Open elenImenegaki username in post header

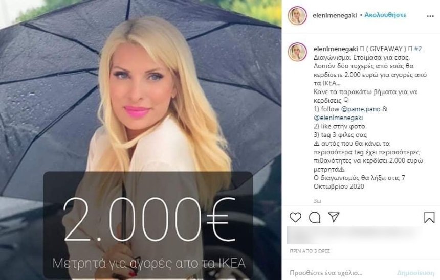[335, 15]
